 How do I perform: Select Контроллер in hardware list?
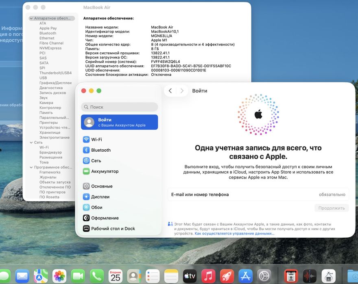[x=50, y=108]
